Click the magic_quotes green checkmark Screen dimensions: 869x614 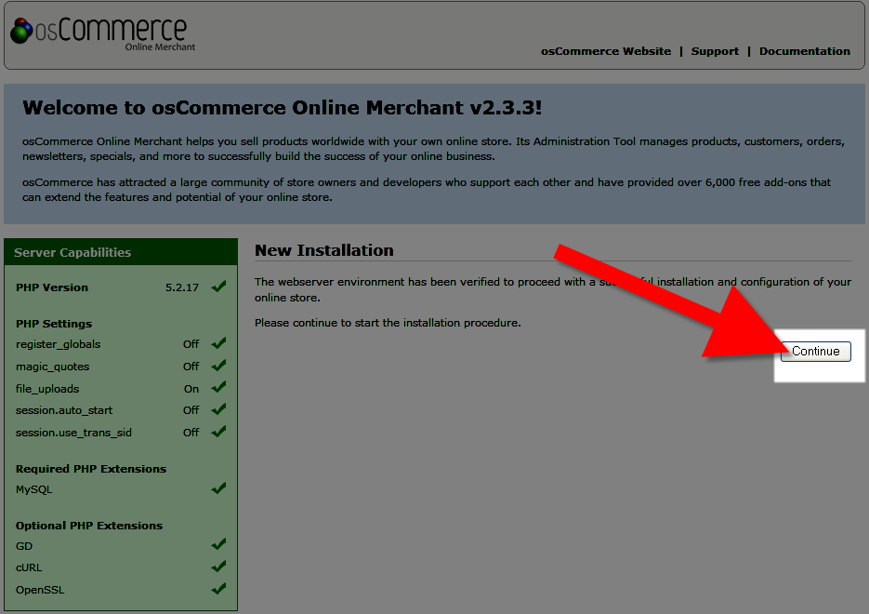pos(218,366)
